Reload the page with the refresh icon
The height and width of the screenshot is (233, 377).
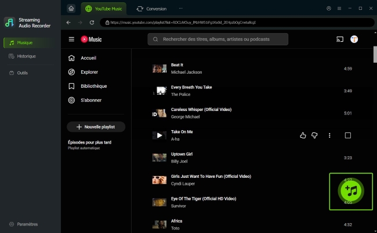[92, 23]
